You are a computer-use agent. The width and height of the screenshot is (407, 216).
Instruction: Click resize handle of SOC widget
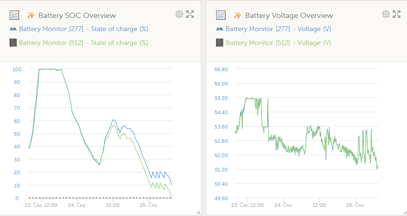coord(199,213)
